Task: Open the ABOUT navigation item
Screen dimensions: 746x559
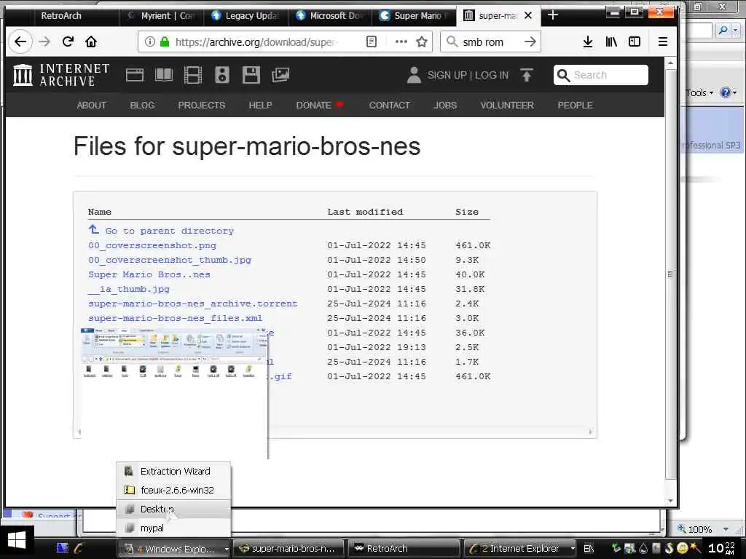Action: point(91,105)
